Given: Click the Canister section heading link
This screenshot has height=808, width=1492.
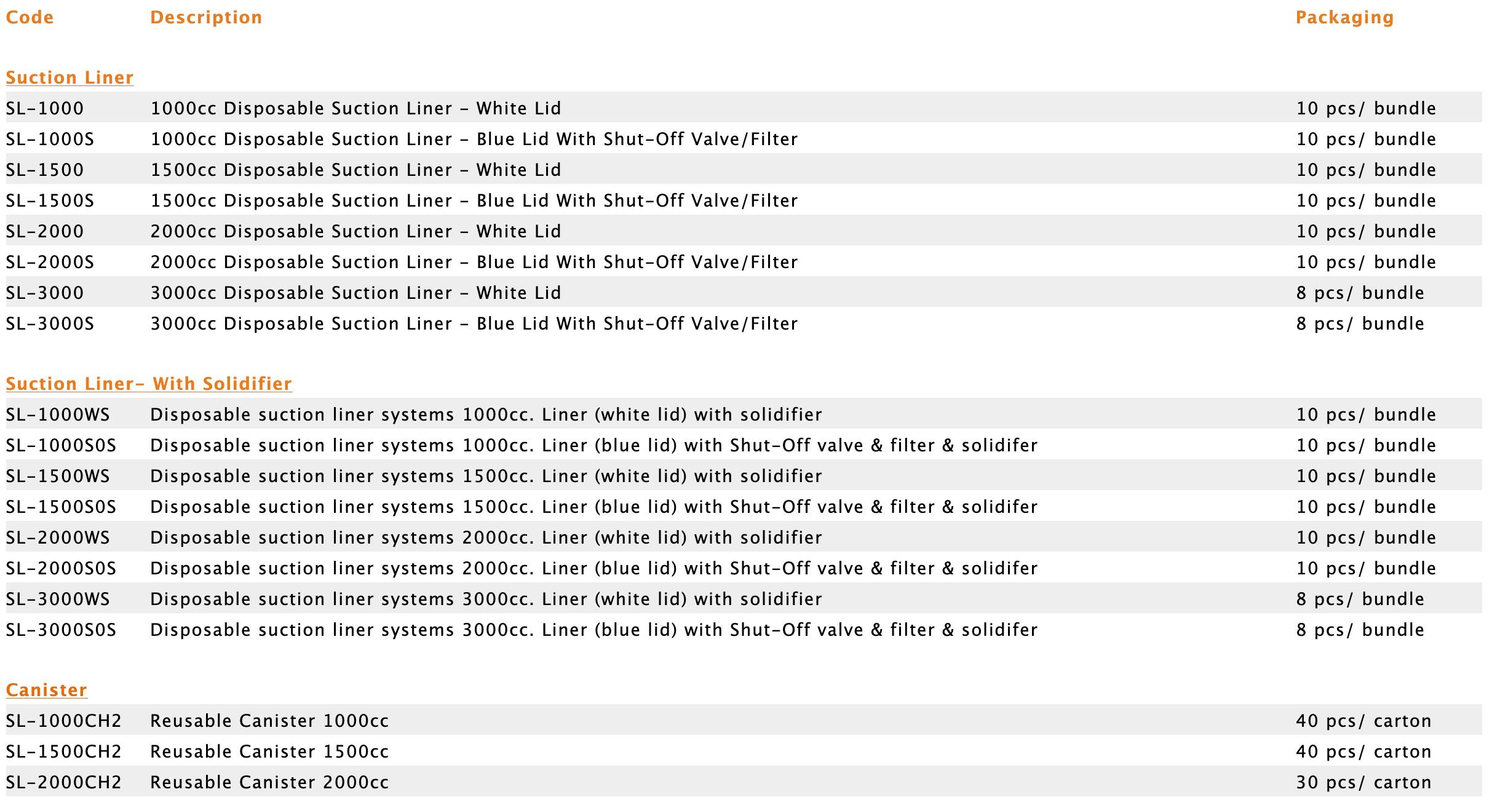Looking at the screenshot, I should point(46,691).
